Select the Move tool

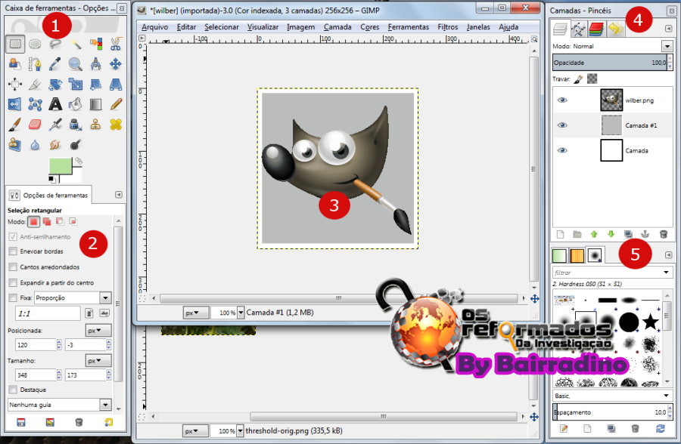point(116,64)
